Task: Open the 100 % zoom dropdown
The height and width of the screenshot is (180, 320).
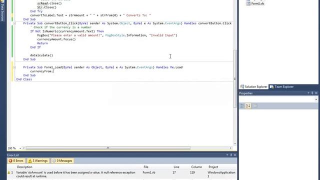Action: coord(20,148)
